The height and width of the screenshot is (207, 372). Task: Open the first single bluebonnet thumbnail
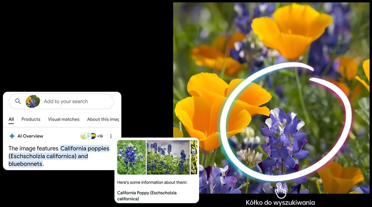click(131, 157)
